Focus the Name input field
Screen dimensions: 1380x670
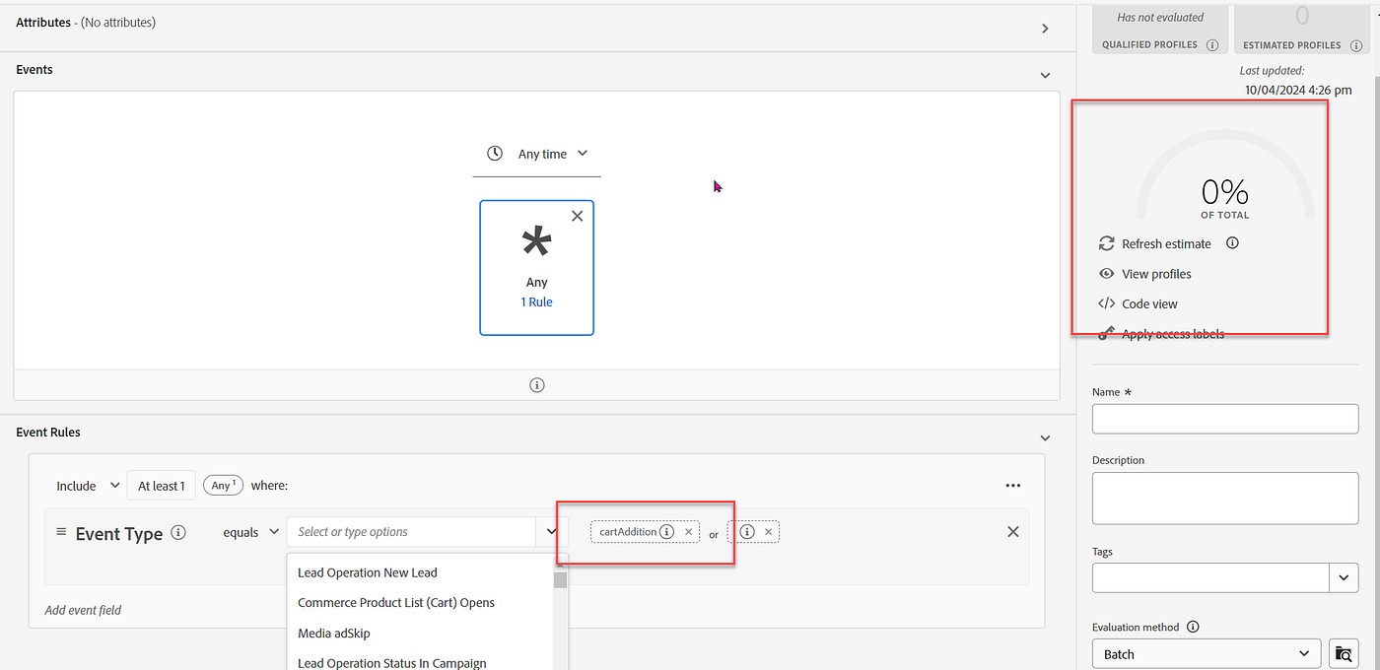pyautogui.click(x=1225, y=419)
